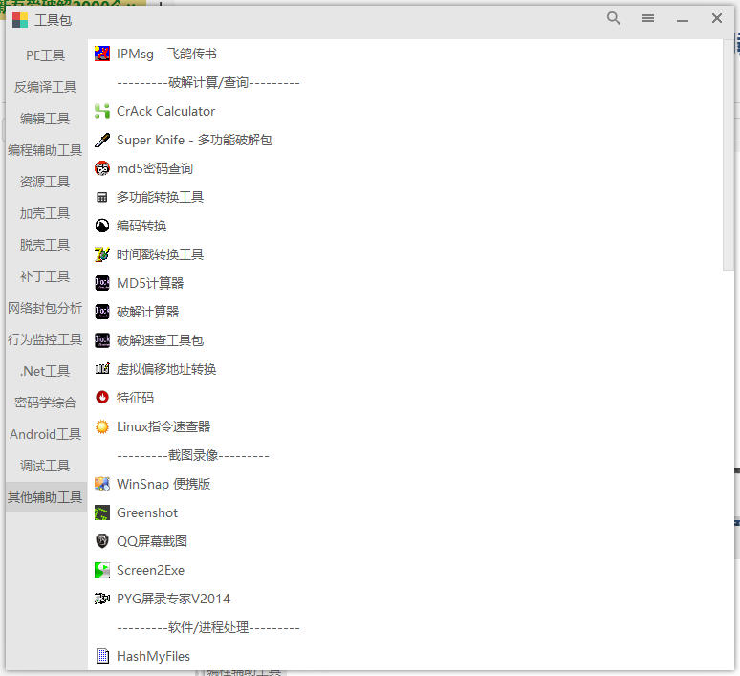740x676 pixels.
Task: Click the 特征码 red icon
Action: [102, 398]
